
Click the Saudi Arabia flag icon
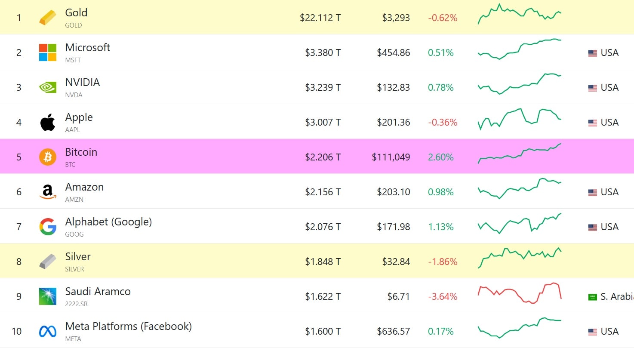(x=593, y=297)
